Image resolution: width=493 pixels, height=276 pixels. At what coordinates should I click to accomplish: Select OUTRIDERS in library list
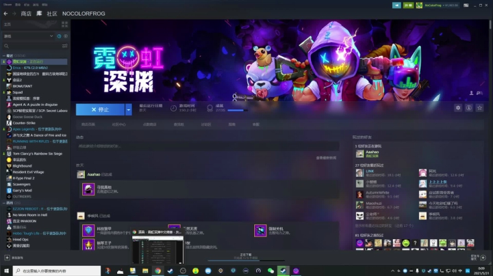[22, 197]
